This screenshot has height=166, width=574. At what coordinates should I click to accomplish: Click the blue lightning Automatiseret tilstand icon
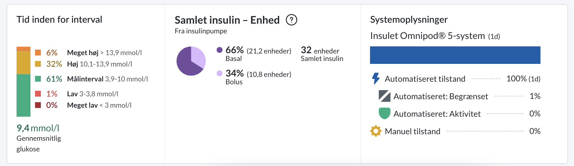point(376,78)
